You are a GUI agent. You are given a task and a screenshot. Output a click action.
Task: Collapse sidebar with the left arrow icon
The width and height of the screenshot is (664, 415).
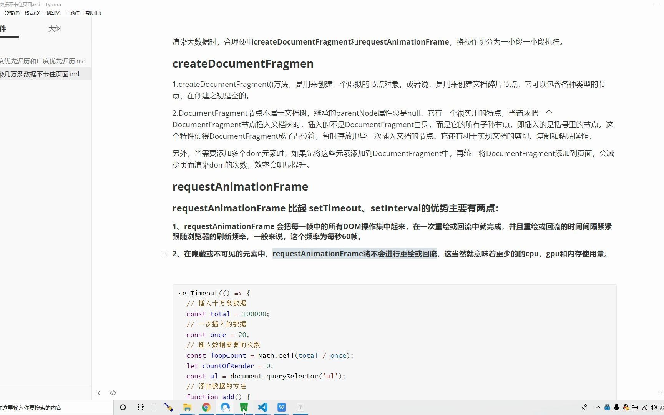[x=99, y=393]
